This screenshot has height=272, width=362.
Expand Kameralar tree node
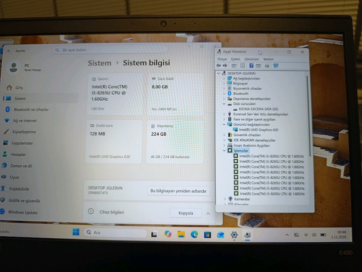[x=224, y=199]
